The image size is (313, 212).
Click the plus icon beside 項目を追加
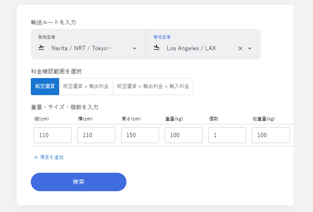tap(36, 157)
